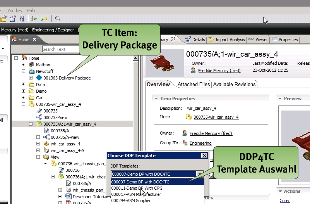Choose 000011-Demo DP With OPG option
Image resolution: width=310 pixels, height=204 pixels.
pyautogui.click(x=158, y=188)
